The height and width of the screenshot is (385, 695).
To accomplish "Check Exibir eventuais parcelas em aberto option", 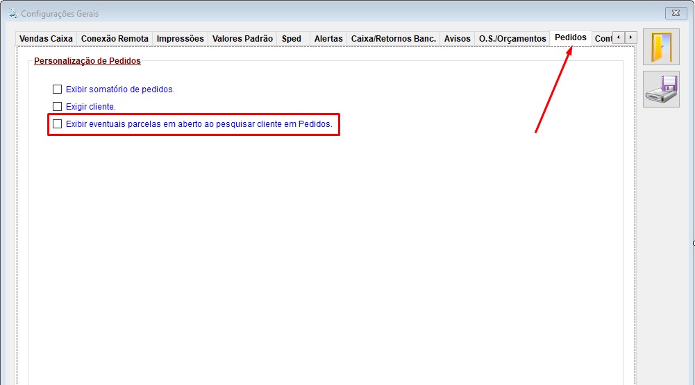I will 57,123.
